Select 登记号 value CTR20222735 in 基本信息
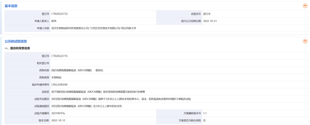The width and height of the screenshot is (310, 125). (59, 14)
